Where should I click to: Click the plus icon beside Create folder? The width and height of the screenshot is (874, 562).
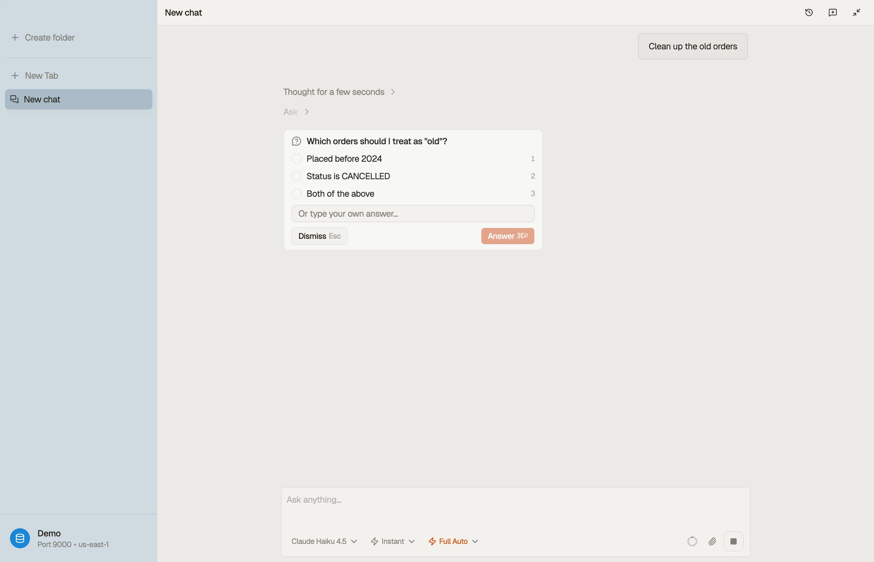pos(15,37)
